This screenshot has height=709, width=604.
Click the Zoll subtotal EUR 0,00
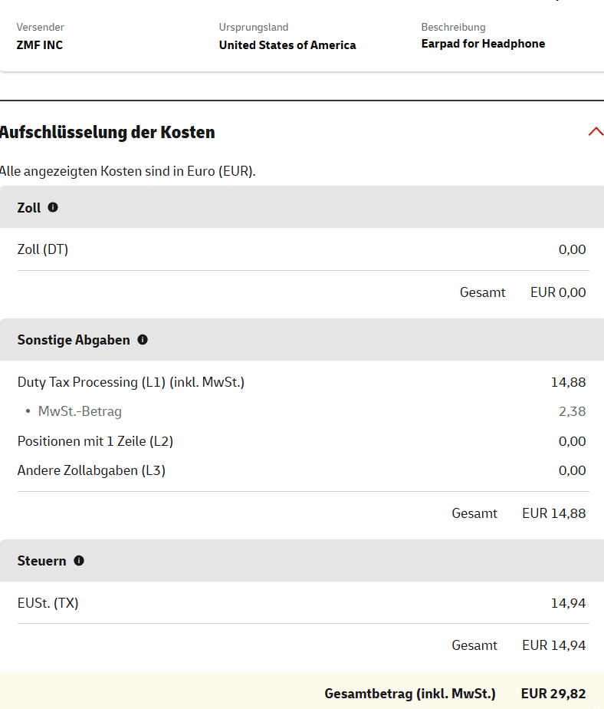558,292
